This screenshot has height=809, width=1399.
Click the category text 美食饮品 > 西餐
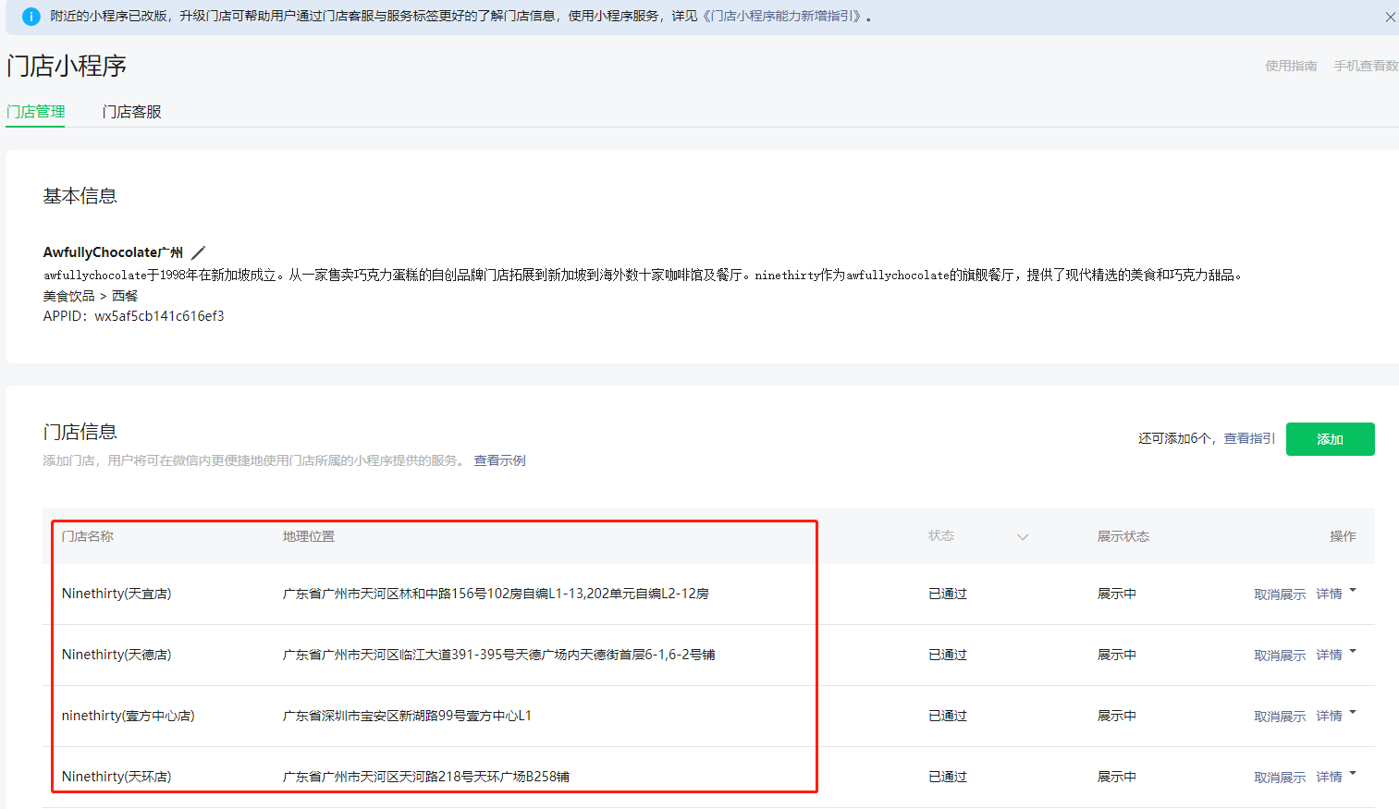click(x=90, y=296)
